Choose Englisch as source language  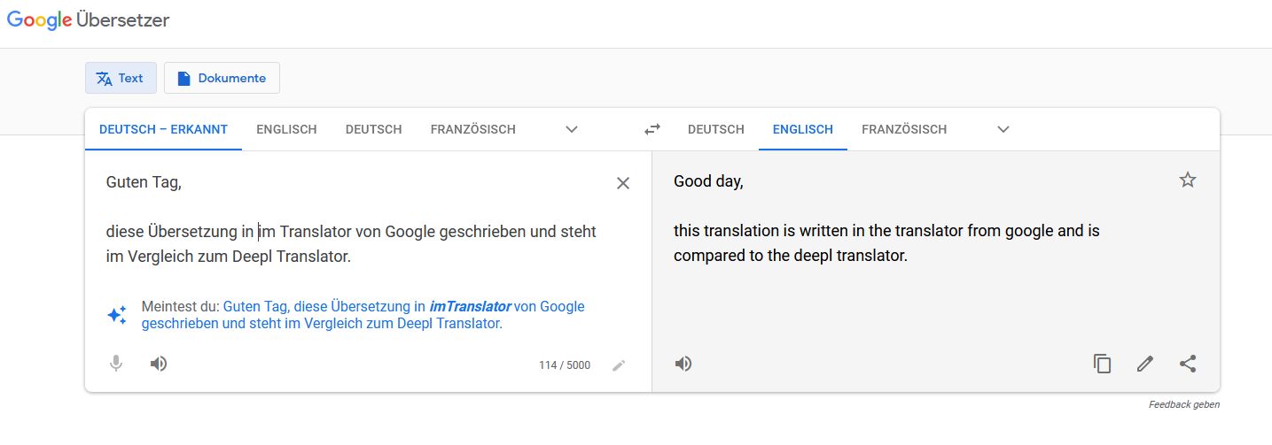(286, 129)
